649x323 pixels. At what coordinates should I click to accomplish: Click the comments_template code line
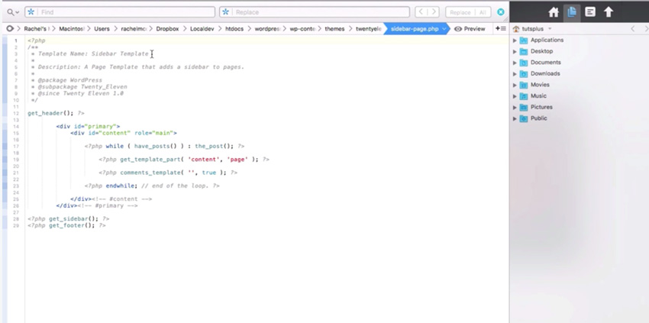[168, 173]
